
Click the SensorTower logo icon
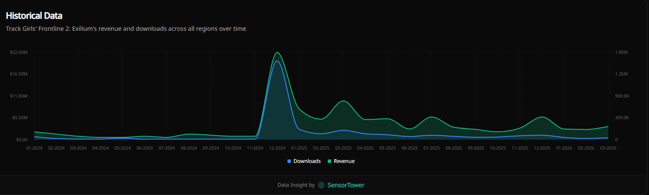click(x=321, y=185)
